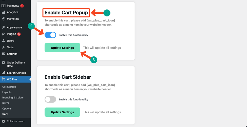Click the WC Plus cart icon
Screen dimensions: 247x127
(3, 79)
